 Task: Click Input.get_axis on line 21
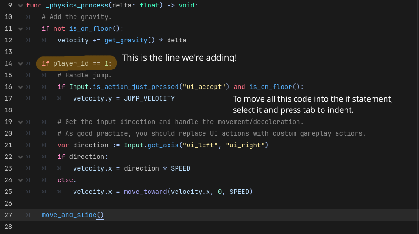151,145
